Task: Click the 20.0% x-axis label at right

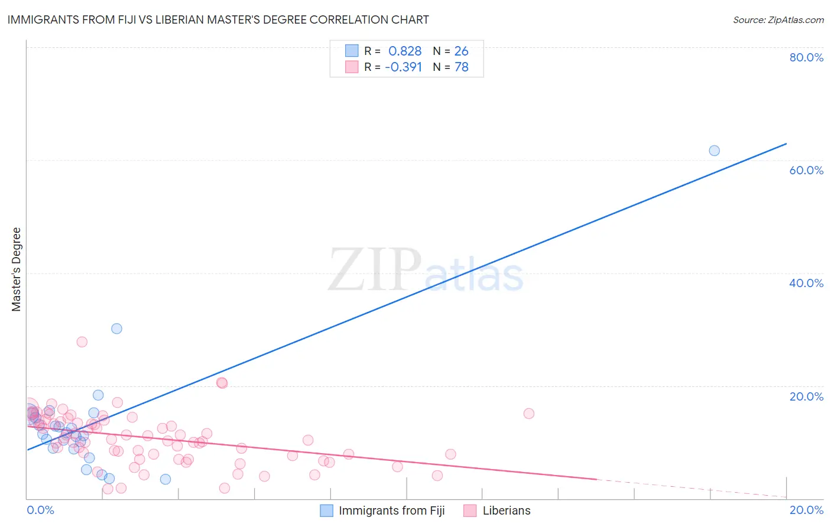Action: [x=806, y=510]
